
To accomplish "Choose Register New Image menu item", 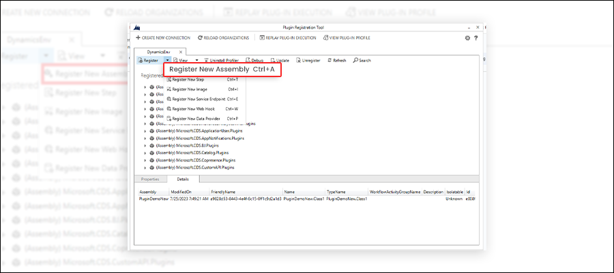I will tap(203, 89).
